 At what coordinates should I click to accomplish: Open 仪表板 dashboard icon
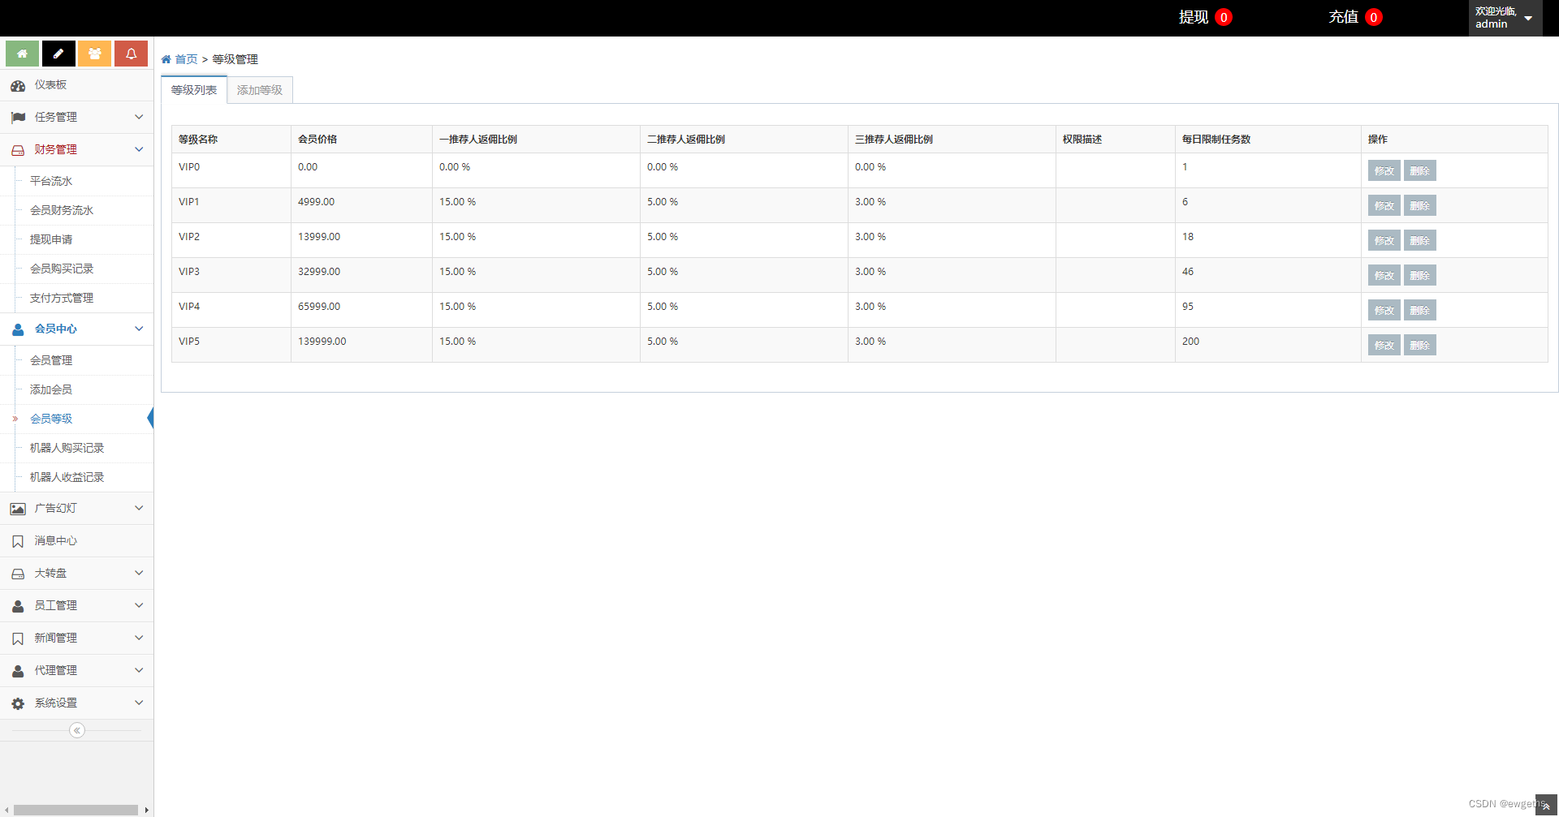click(18, 85)
